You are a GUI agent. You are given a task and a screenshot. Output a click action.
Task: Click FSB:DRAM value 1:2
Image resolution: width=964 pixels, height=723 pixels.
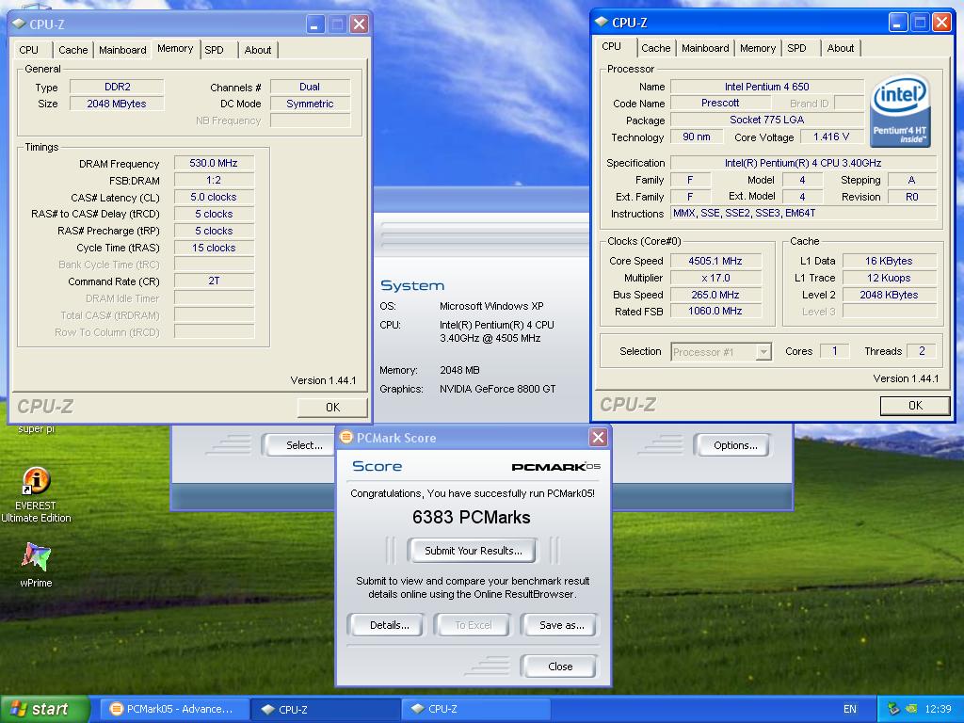pos(214,180)
